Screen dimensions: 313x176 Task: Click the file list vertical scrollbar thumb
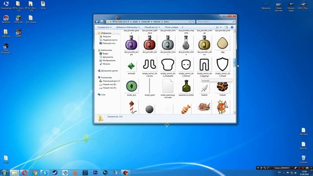235,63
